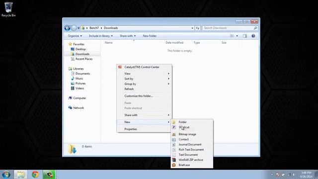Select Computer in the navigation pane
318x179 pixels.
(x=78, y=98)
